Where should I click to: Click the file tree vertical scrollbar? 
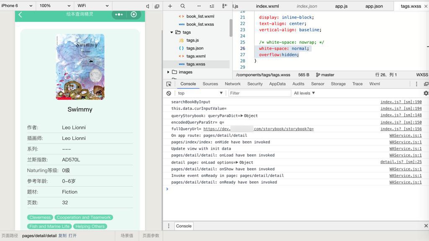pyautogui.click(x=231, y=27)
